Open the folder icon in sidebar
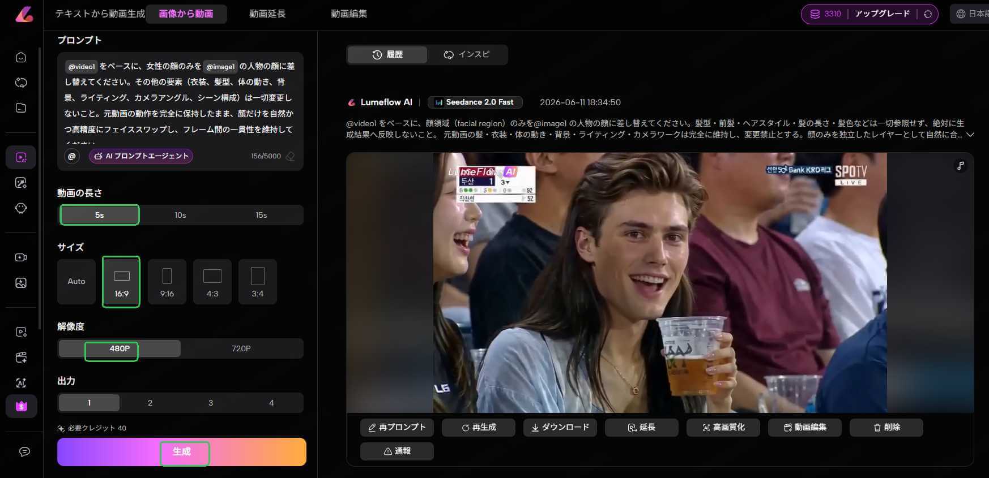The height and width of the screenshot is (478, 989). tap(21, 107)
